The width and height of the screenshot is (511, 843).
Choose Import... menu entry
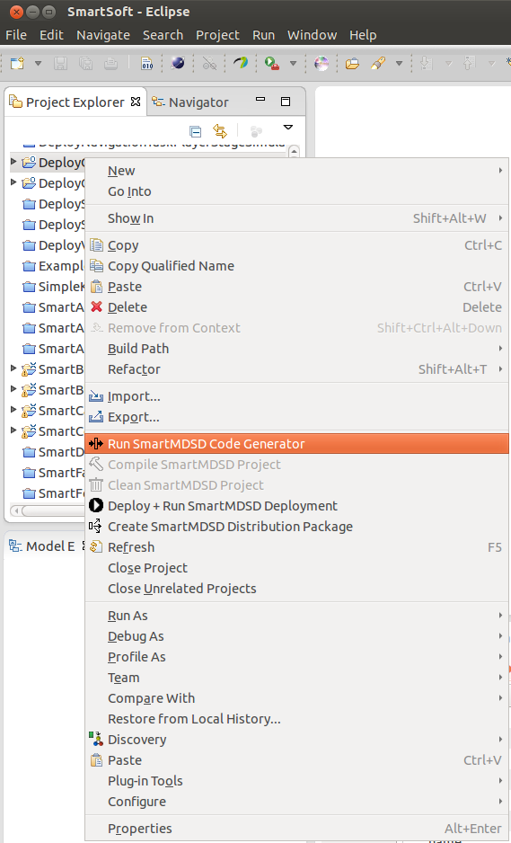point(296,396)
